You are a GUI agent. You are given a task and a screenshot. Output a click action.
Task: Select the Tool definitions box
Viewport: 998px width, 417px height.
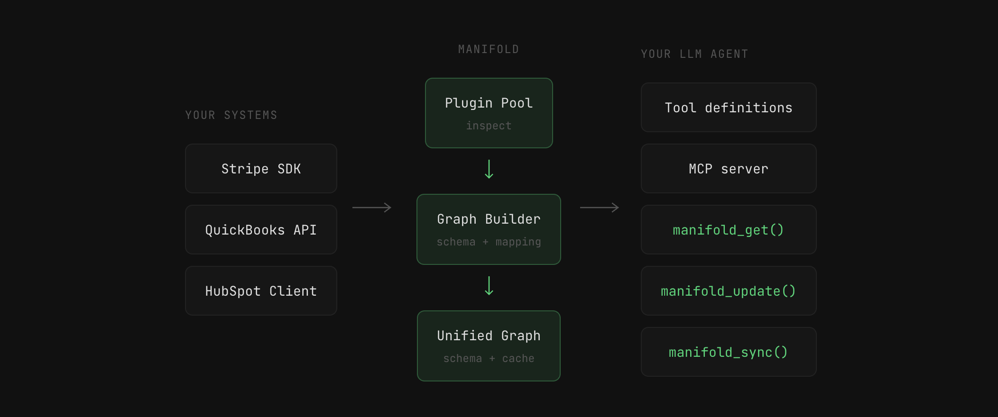click(x=729, y=108)
